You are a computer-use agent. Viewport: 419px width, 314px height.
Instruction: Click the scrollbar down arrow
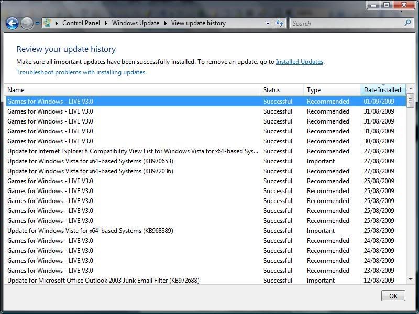coord(411,279)
